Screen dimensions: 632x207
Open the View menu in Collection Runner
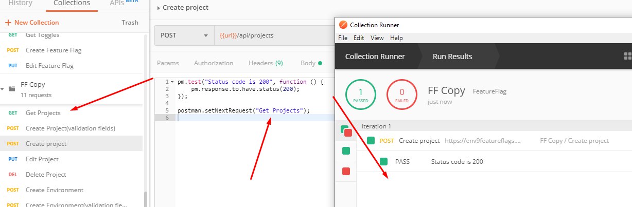[377, 38]
